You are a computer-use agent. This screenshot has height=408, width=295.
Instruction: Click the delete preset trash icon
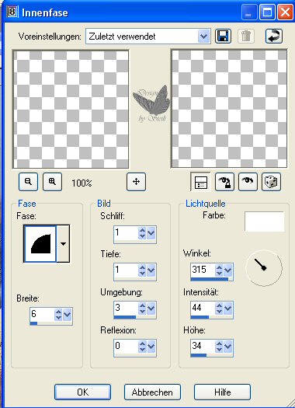[246, 37]
